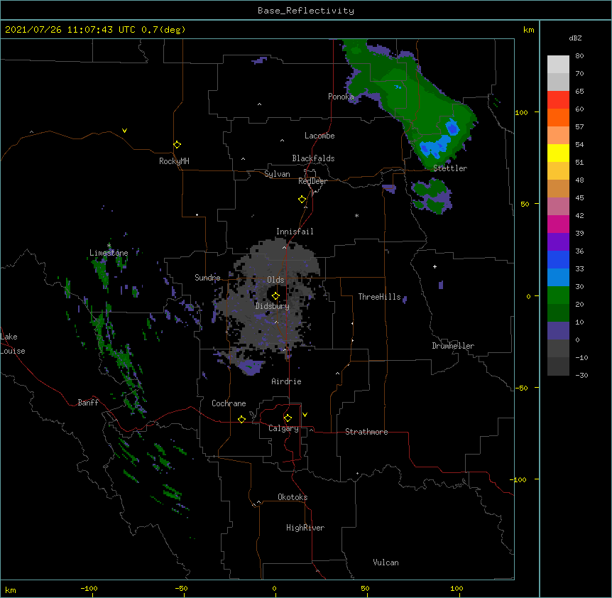Click the Blackfalds label
612x598 pixels.
313,158
